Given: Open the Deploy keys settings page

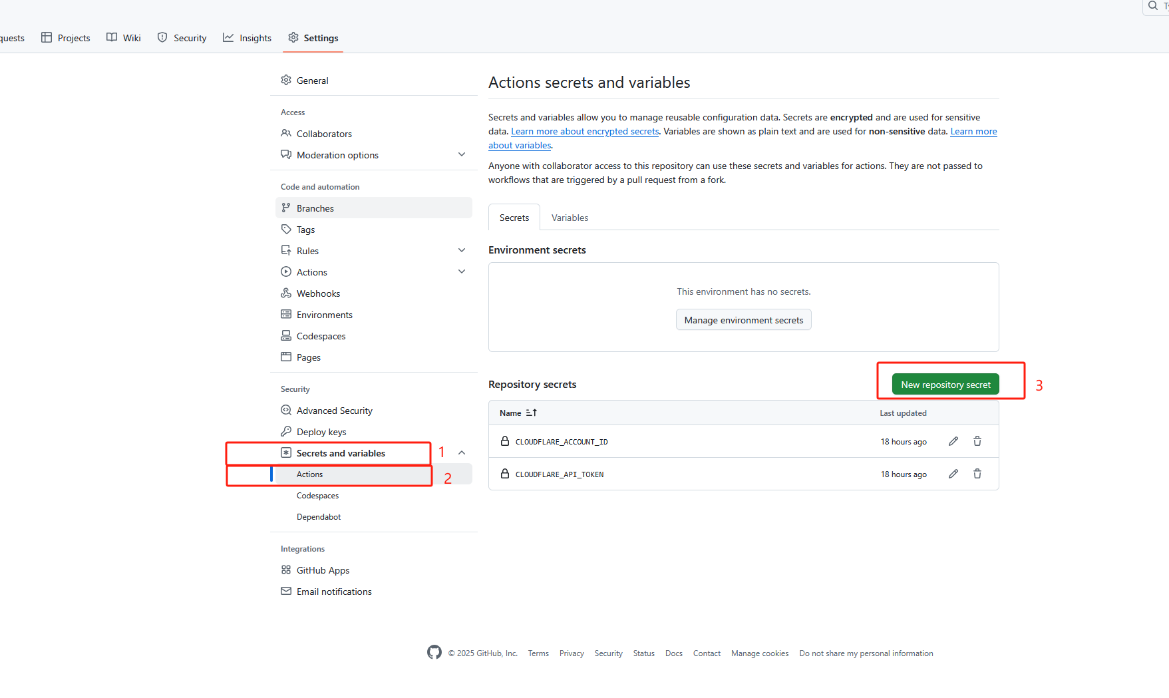Looking at the screenshot, I should coord(321,432).
